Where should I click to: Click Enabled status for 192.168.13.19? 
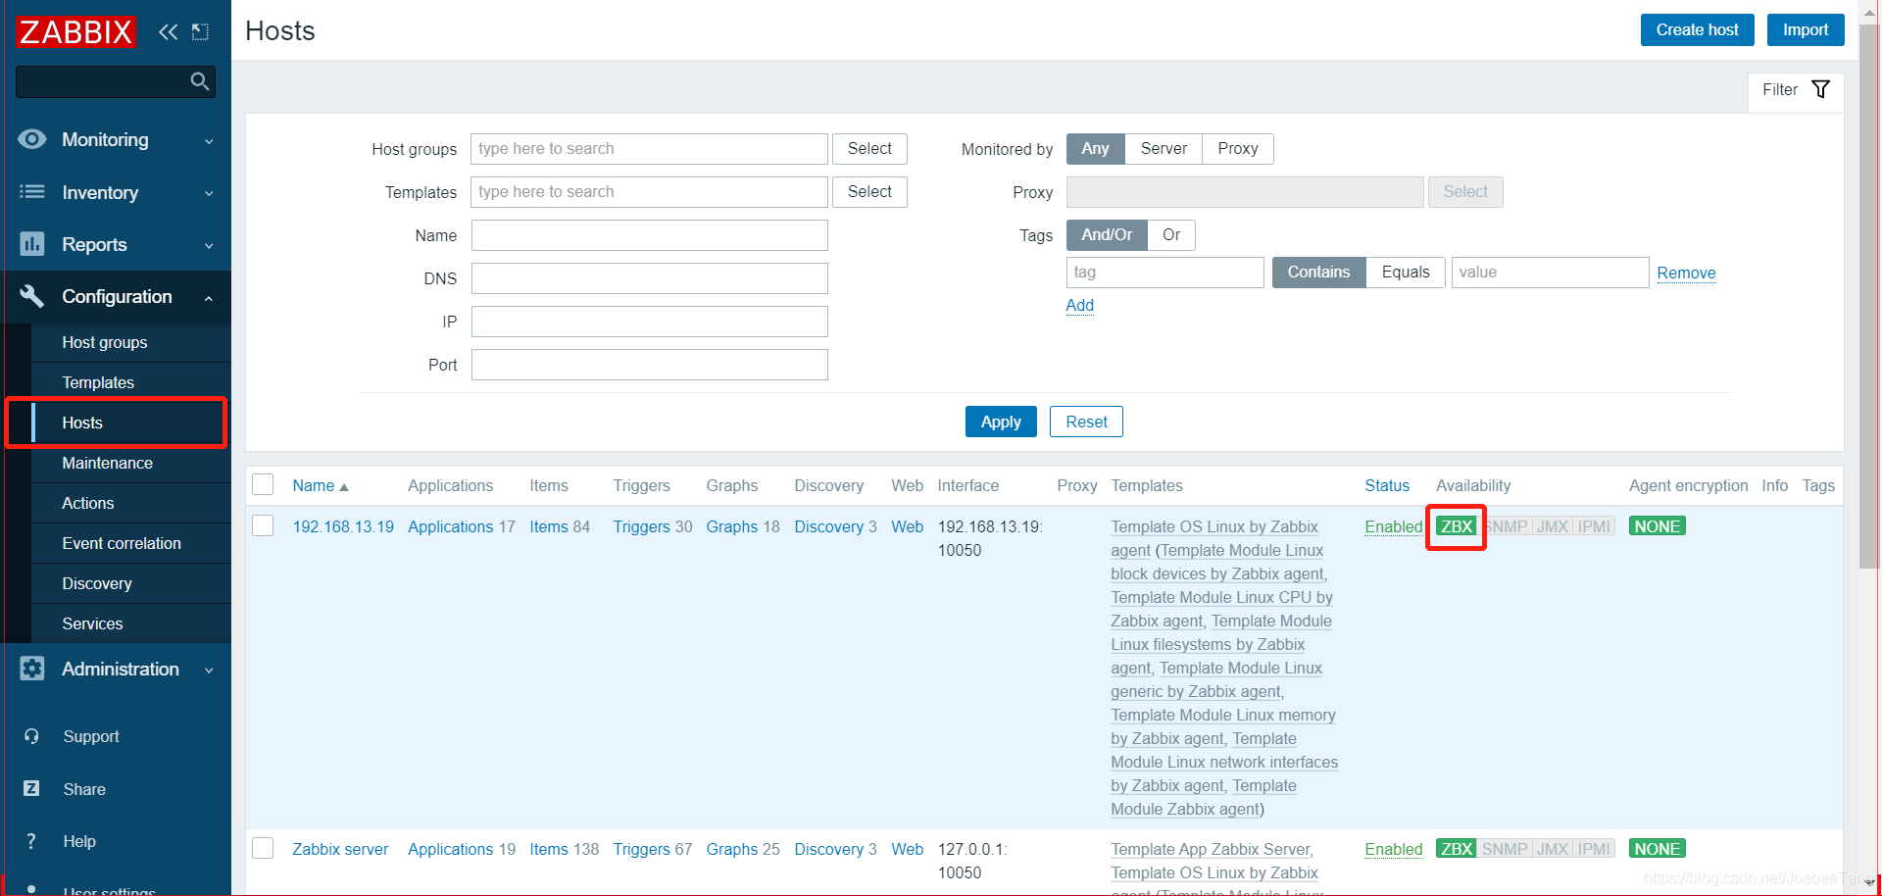click(x=1393, y=526)
